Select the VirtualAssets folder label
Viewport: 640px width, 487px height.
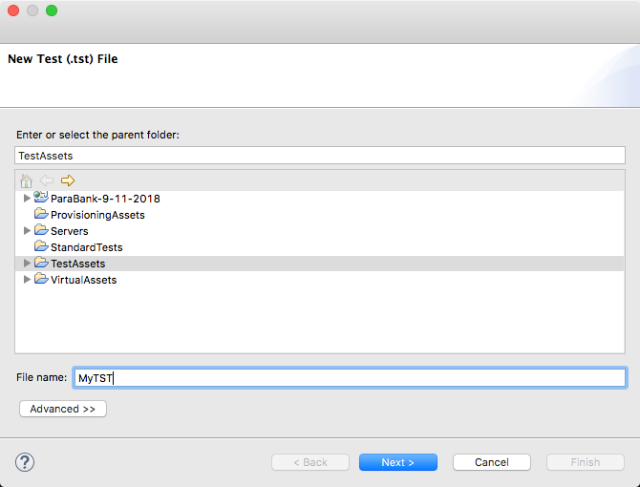[x=84, y=280]
